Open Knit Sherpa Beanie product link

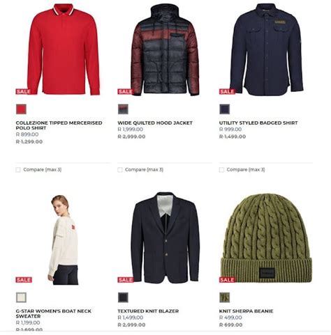click(246, 311)
